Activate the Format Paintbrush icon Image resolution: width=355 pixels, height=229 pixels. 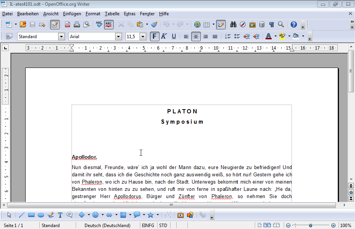[154, 24]
